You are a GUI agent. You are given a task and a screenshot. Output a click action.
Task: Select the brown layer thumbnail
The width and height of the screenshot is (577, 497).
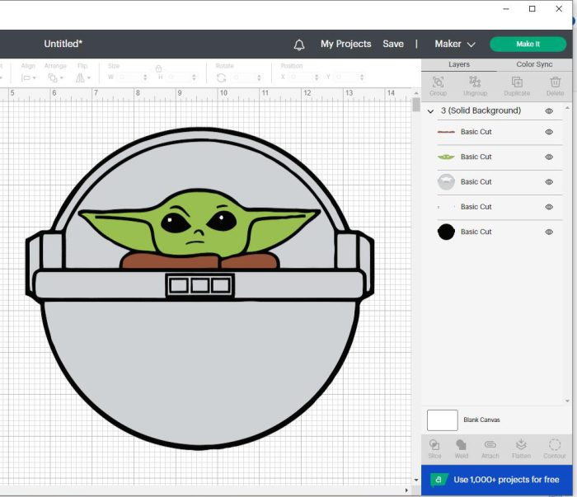pyautogui.click(x=446, y=132)
